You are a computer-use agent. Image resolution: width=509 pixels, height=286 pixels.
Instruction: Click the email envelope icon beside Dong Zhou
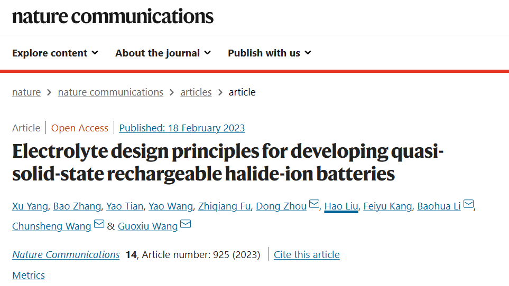[x=314, y=204]
